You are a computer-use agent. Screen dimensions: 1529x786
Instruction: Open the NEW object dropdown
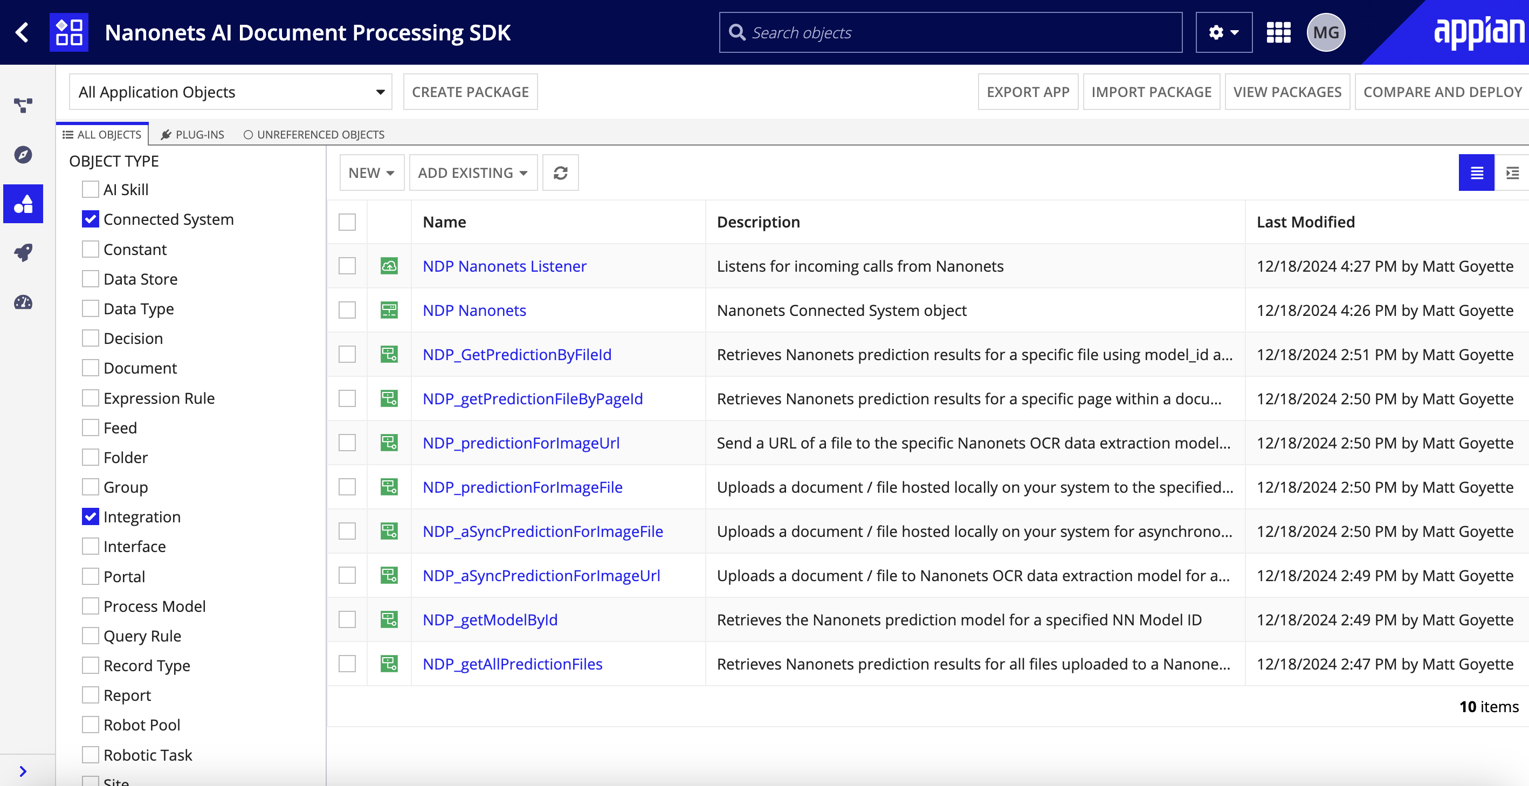click(371, 173)
